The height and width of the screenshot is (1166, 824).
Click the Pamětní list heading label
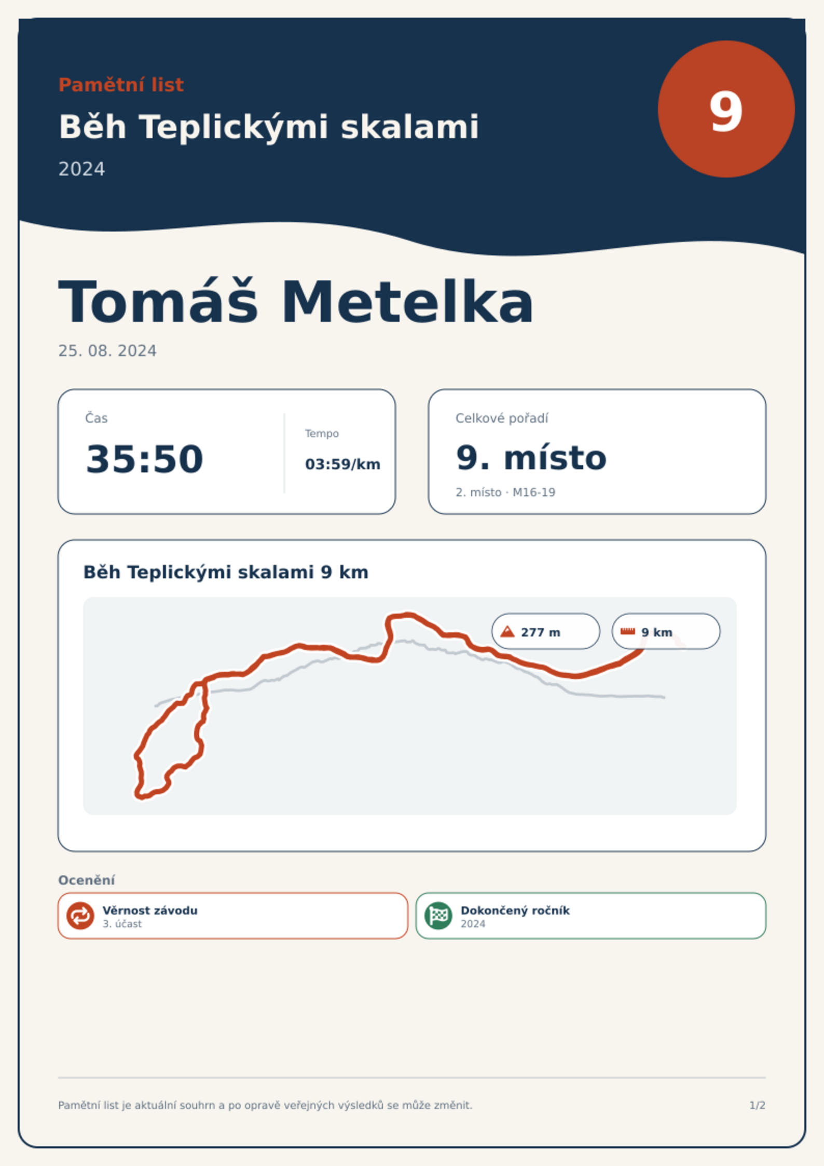click(x=121, y=85)
